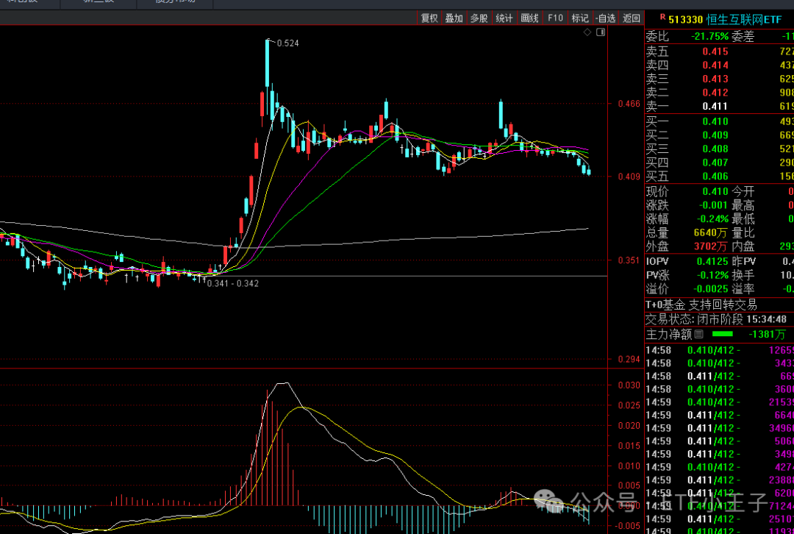Select the 买四 price 0.407

click(715, 162)
